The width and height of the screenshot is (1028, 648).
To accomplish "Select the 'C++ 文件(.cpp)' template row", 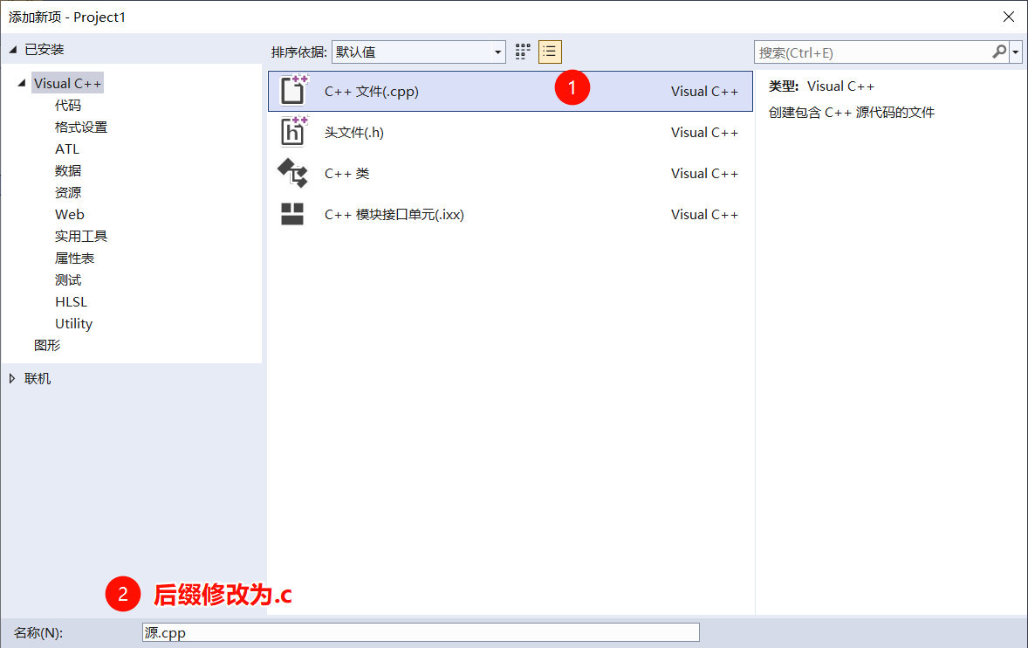I will click(510, 91).
